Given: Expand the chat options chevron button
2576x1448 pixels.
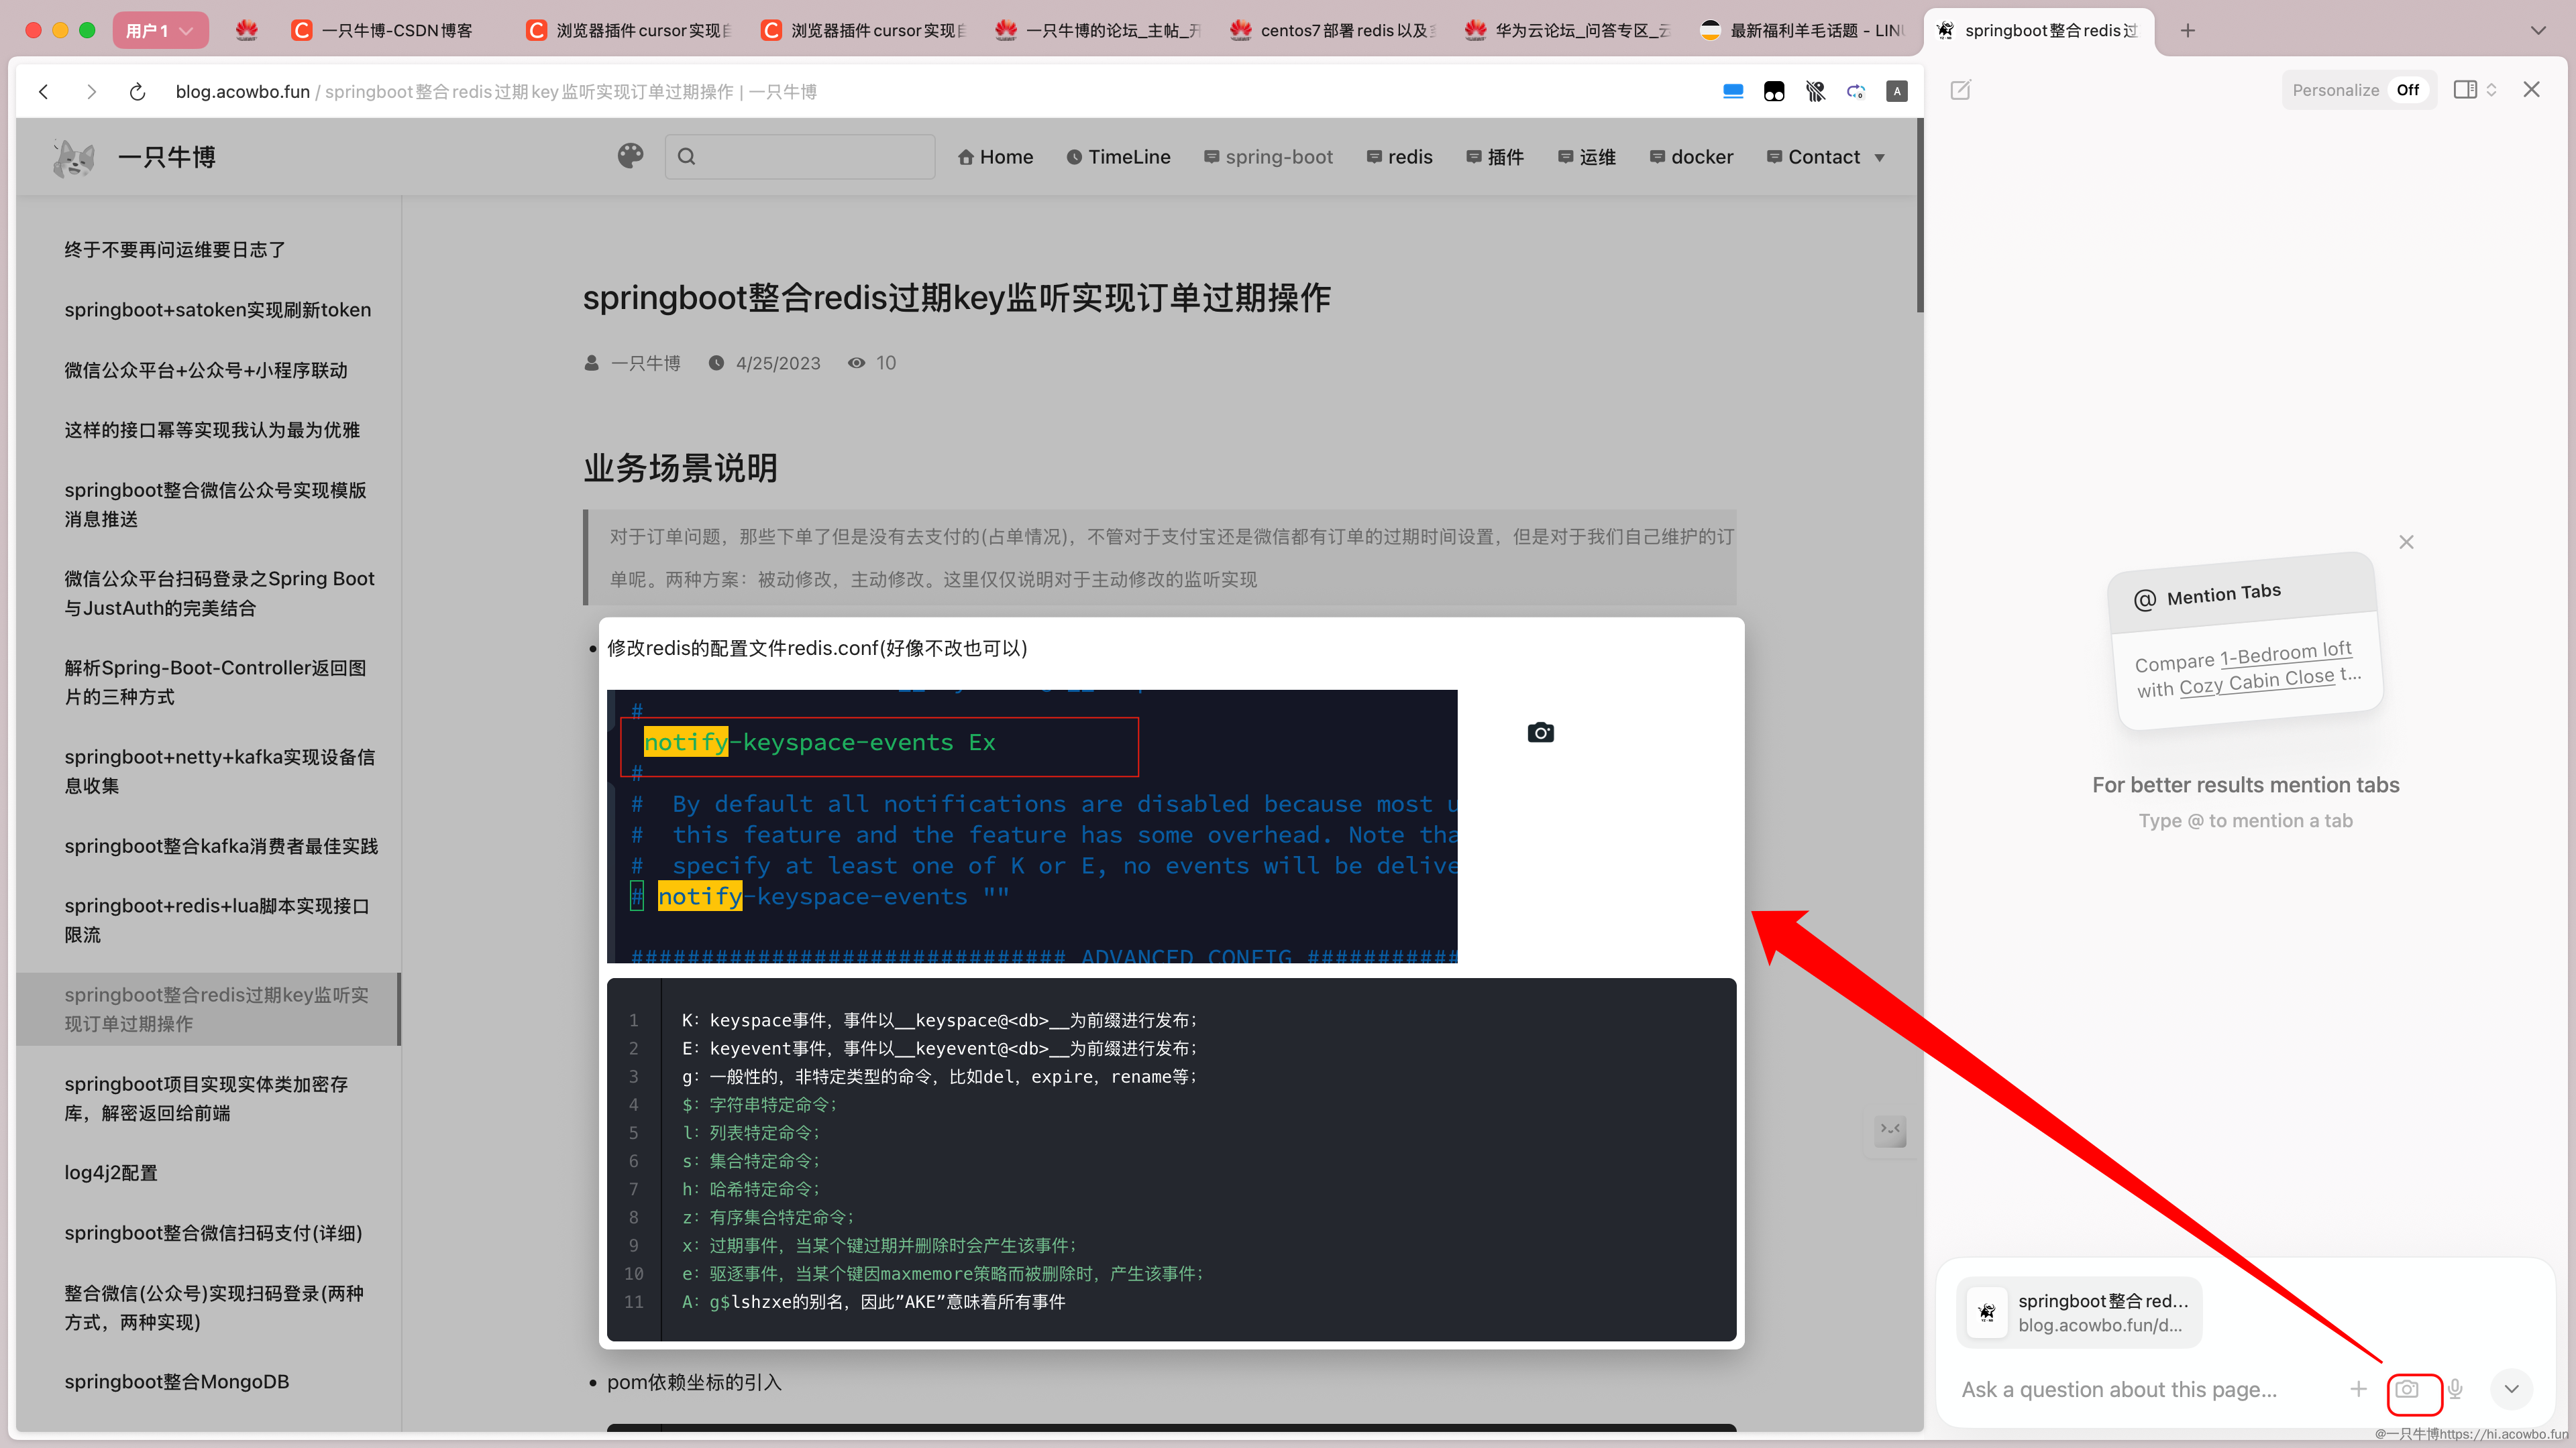Looking at the screenshot, I should [2511, 1389].
